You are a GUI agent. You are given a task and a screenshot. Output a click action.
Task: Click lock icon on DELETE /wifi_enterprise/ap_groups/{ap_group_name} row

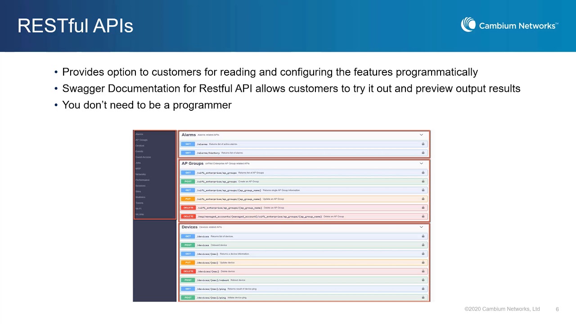pyautogui.click(x=423, y=208)
